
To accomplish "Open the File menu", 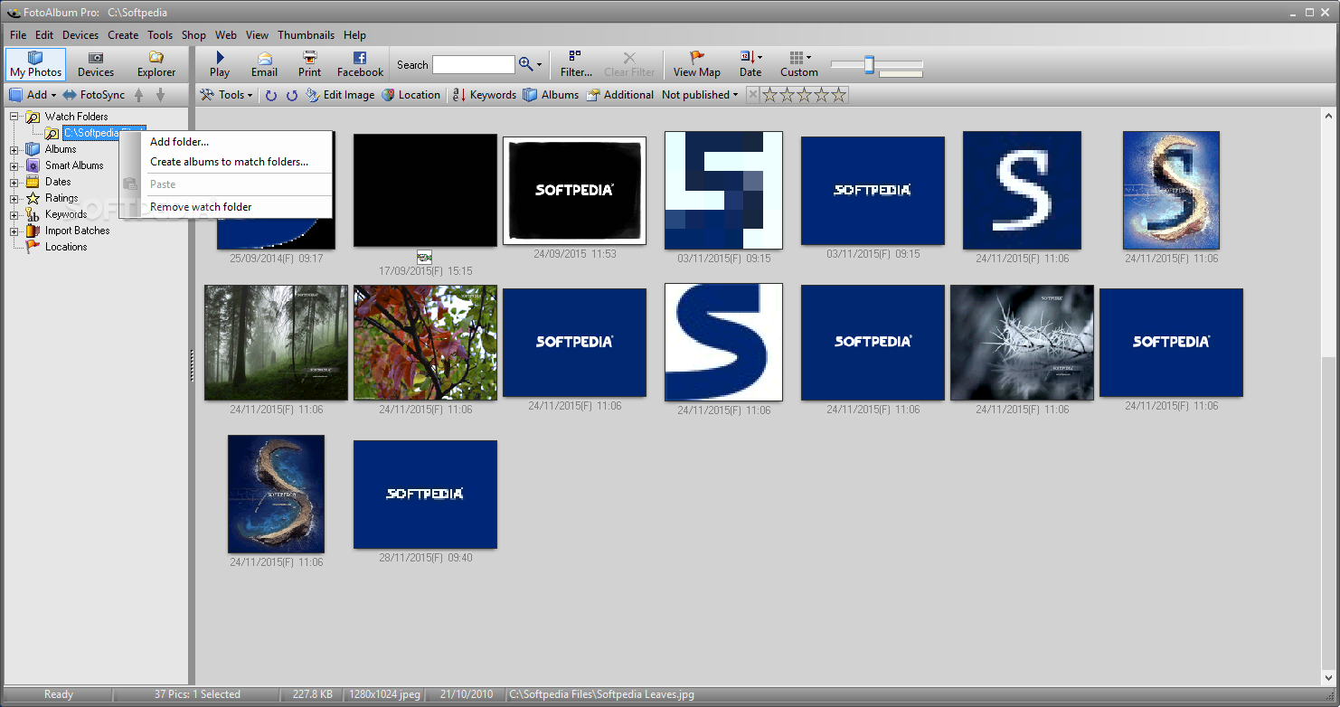I will [18, 35].
